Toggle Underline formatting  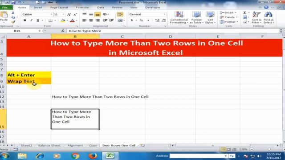[38, 20]
